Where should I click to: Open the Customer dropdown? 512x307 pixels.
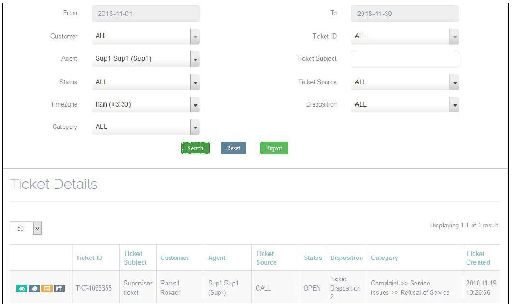[x=145, y=37]
